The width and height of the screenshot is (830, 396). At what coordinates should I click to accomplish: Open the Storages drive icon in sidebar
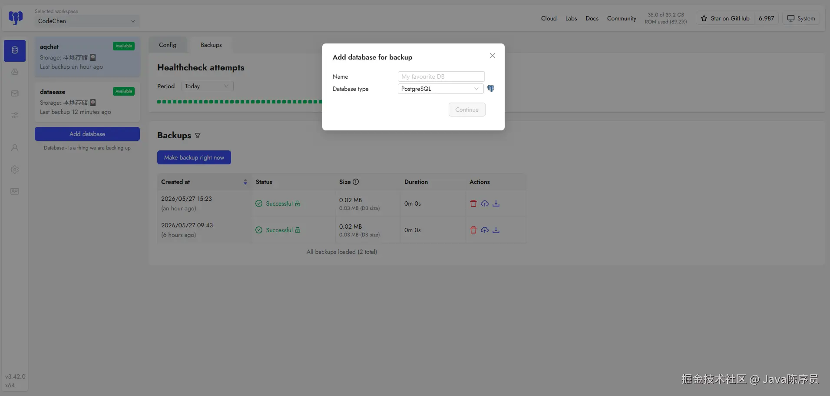pos(15,72)
